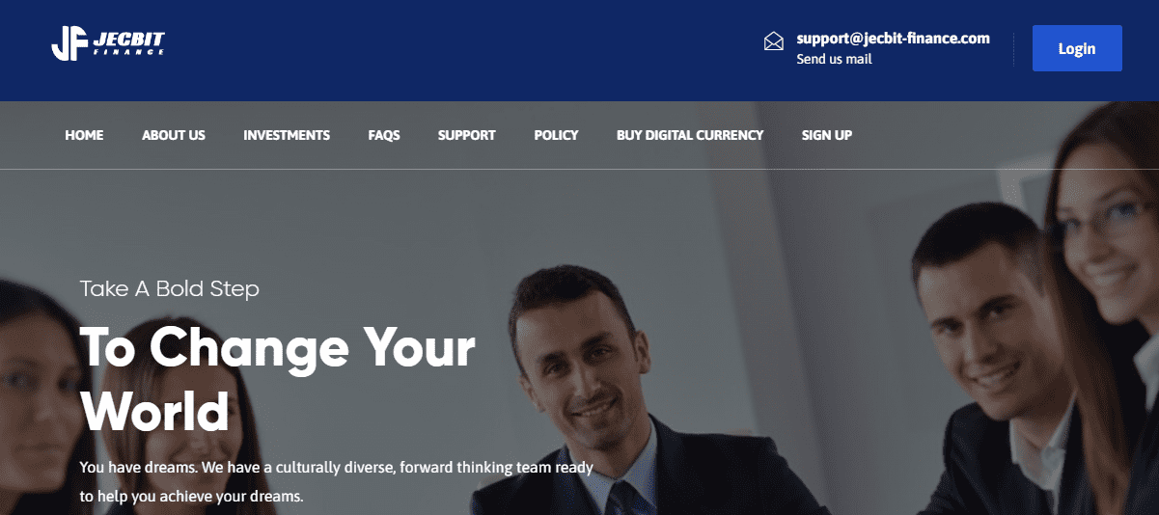Click Sign Up in the navigation

827,135
